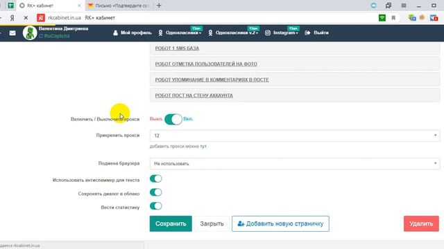The image size is (444, 249).
Task: Open РОБОТ ОТМЕТКА ПОЛЬЗОВАТЕЛЕЙ НА ФОТО section
Action: pos(206,64)
